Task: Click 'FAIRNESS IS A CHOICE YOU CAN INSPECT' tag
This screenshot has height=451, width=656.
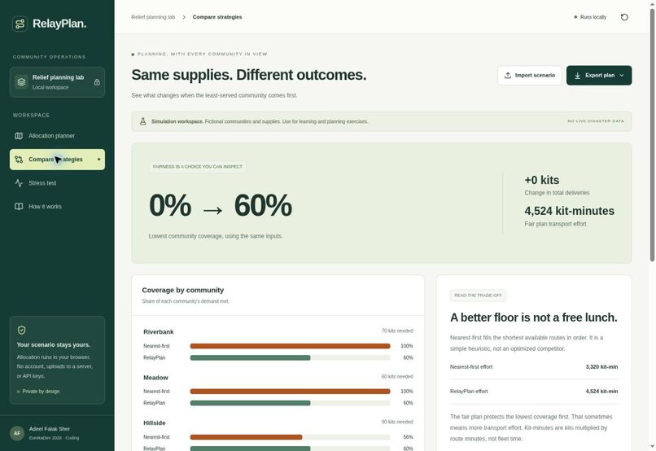Action: point(198,167)
